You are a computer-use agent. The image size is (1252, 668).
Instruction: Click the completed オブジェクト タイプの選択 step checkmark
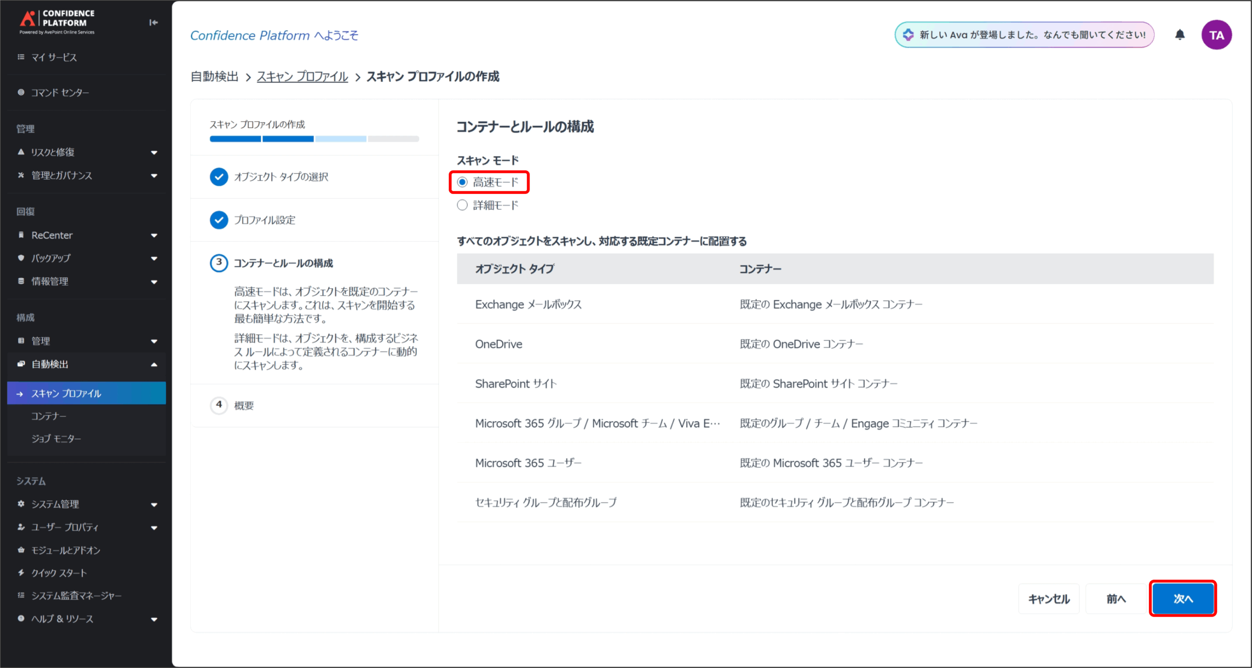pyautogui.click(x=219, y=177)
